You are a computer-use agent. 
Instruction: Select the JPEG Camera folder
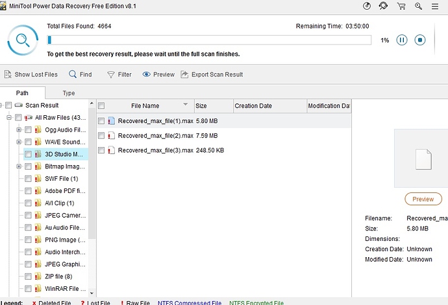tap(65, 216)
